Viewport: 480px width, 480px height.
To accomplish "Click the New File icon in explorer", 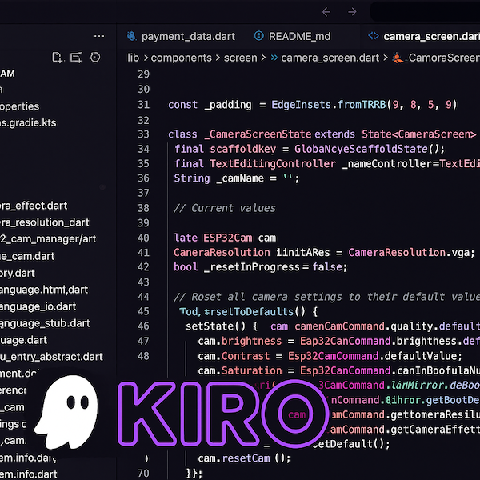I will pyautogui.click(x=58, y=58).
